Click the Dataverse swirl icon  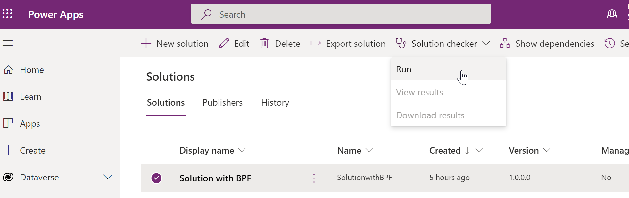(x=8, y=177)
